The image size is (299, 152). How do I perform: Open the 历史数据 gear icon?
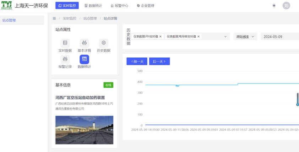[104, 43]
